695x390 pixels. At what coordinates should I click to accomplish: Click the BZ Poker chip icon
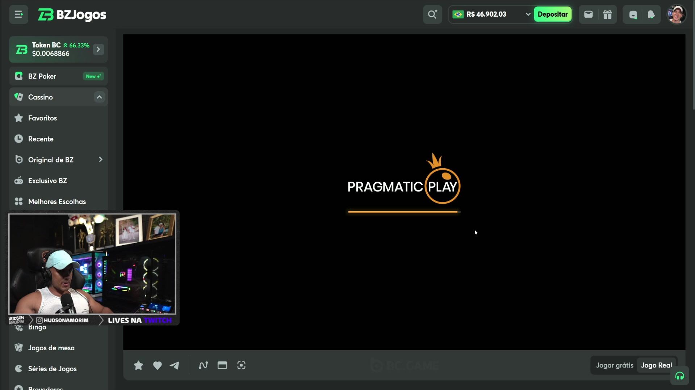(18, 76)
